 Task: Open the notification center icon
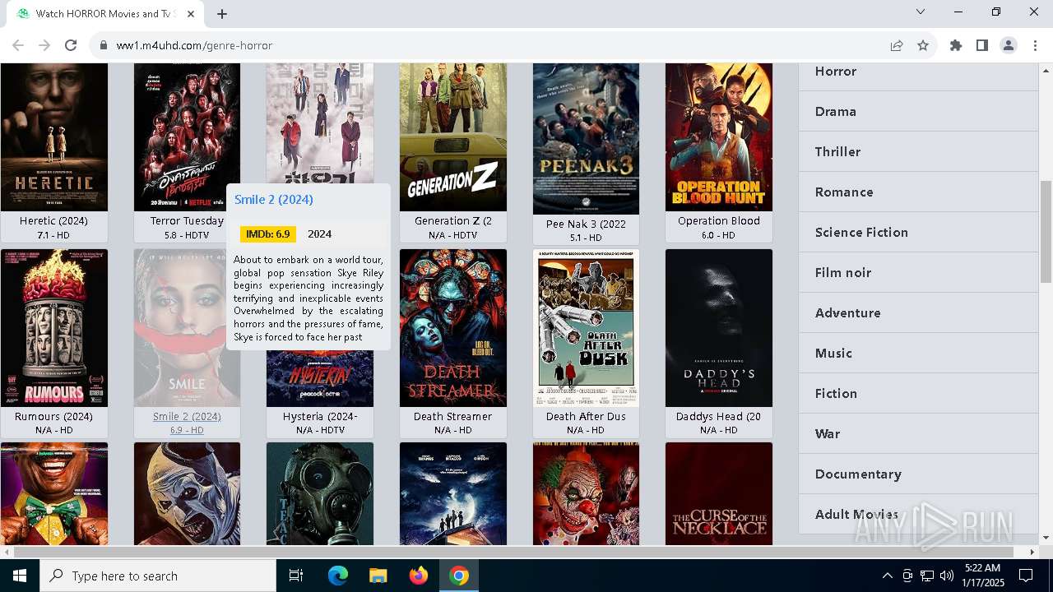(x=1026, y=576)
